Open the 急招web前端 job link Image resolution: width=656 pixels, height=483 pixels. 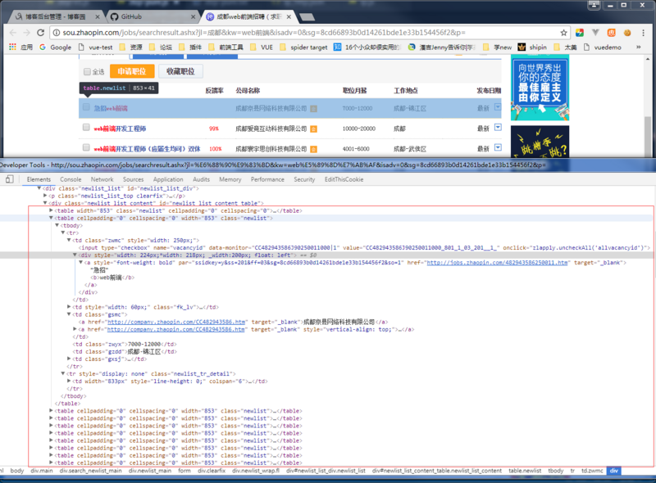[x=111, y=108]
